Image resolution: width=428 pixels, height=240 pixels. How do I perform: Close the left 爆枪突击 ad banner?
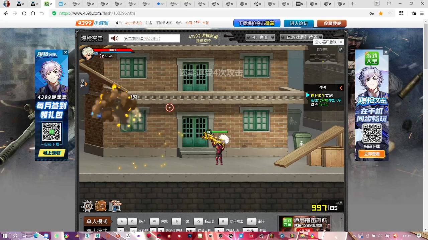[66, 52]
